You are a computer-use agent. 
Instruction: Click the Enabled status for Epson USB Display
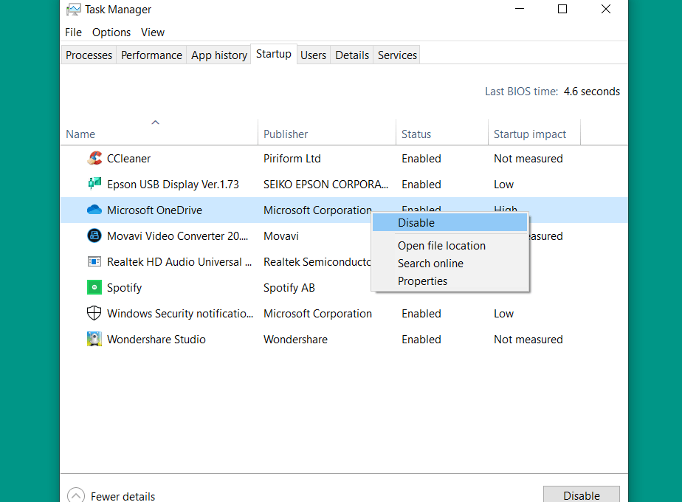pos(421,185)
